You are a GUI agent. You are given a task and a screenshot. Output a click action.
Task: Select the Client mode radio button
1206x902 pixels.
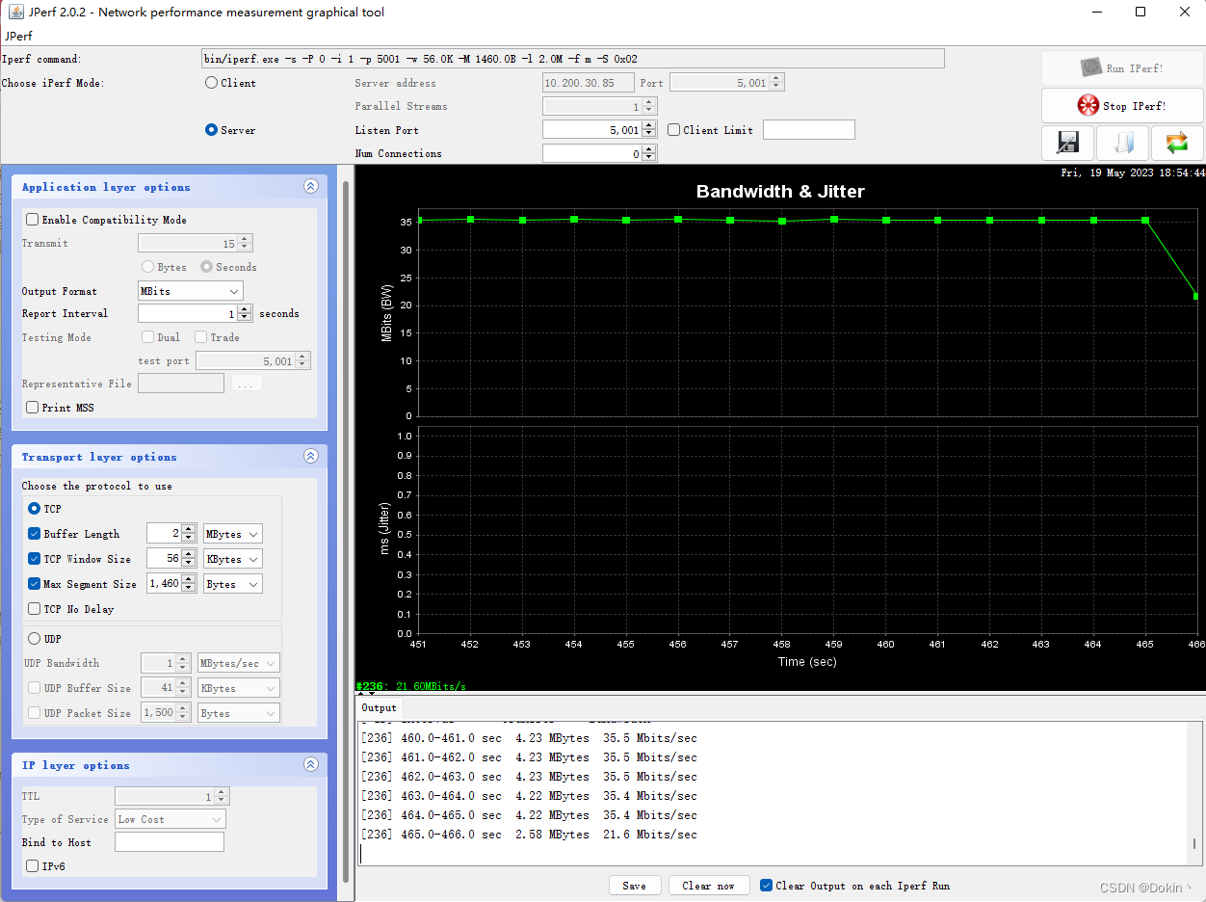(x=212, y=83)
